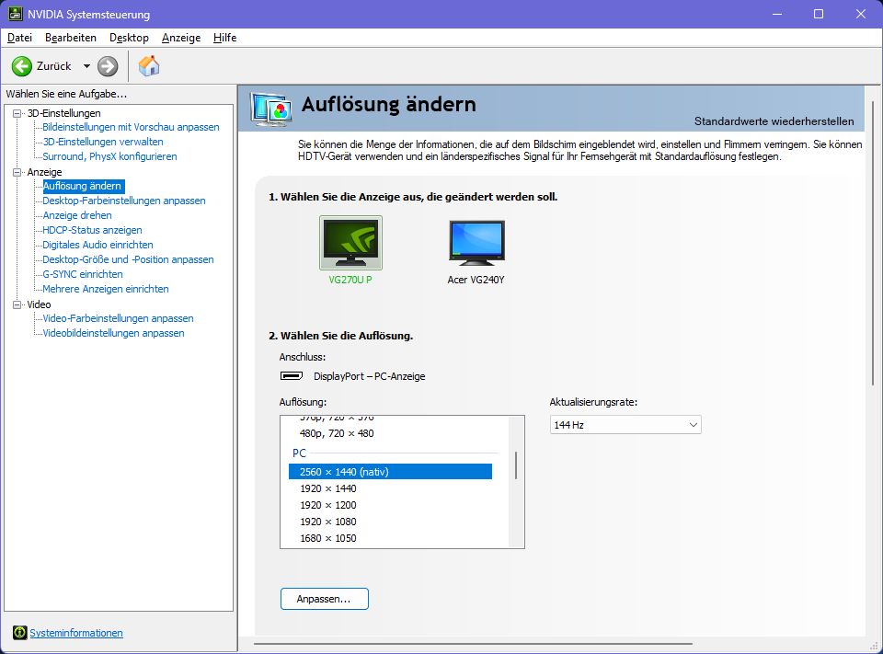The width and height of the screenshot is (883, 654).
Task: Open Desktop-Farbeinstellungen anpassen
Action: 124,201
